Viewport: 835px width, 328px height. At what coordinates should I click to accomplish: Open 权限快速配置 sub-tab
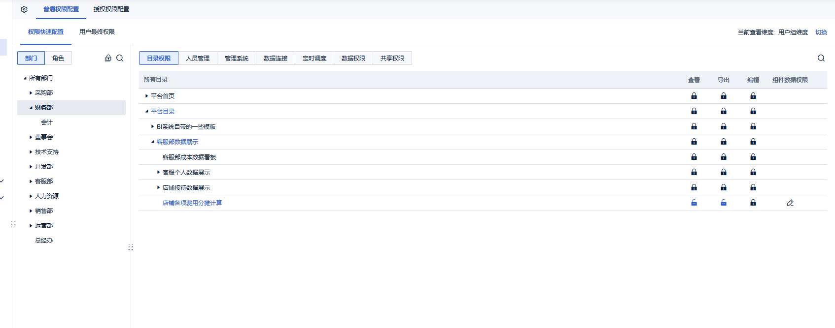click(46, 32)
